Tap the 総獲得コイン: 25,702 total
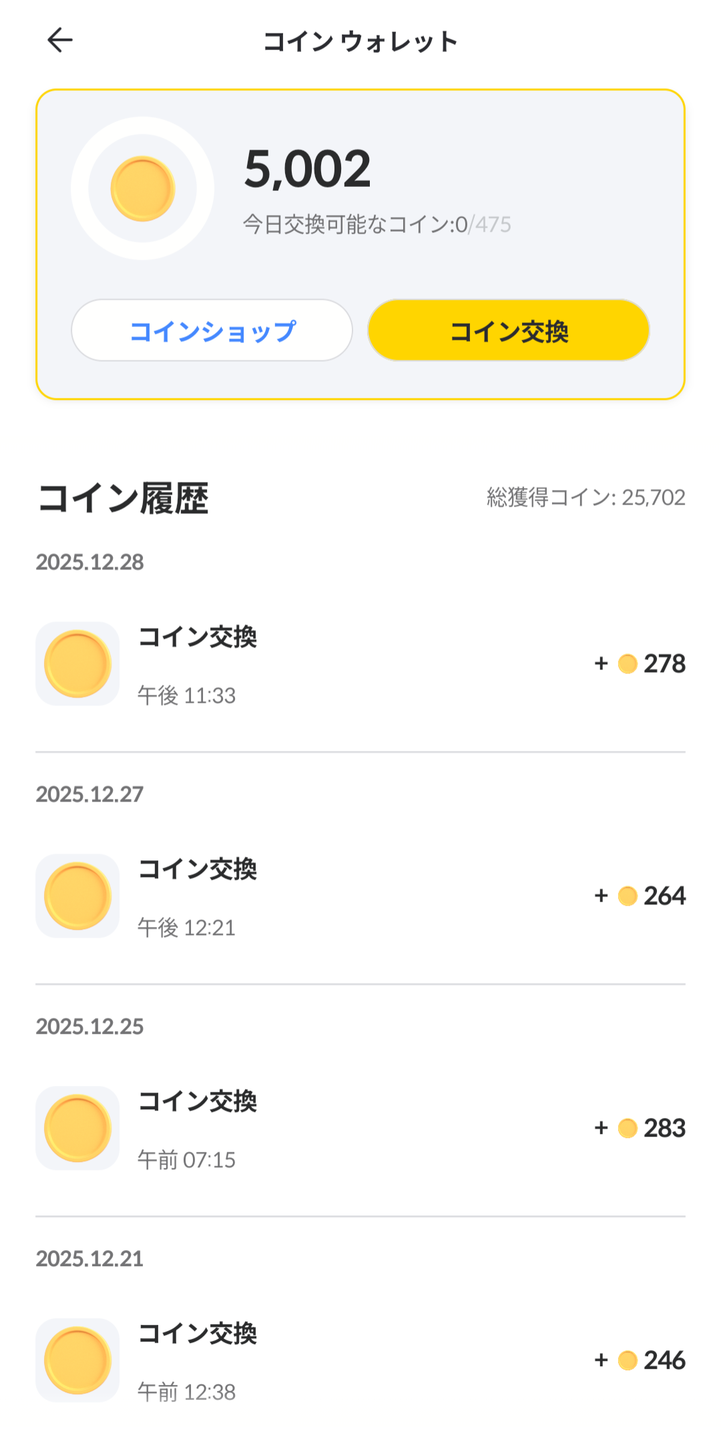721x1437 pixels. tap(585, 498)
